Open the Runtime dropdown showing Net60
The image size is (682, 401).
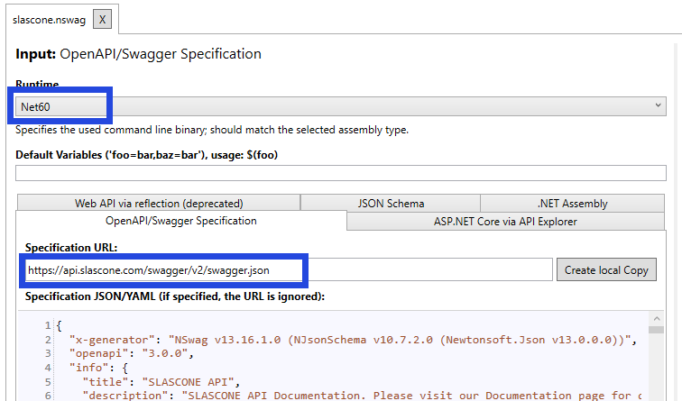[x=341, y=106]
